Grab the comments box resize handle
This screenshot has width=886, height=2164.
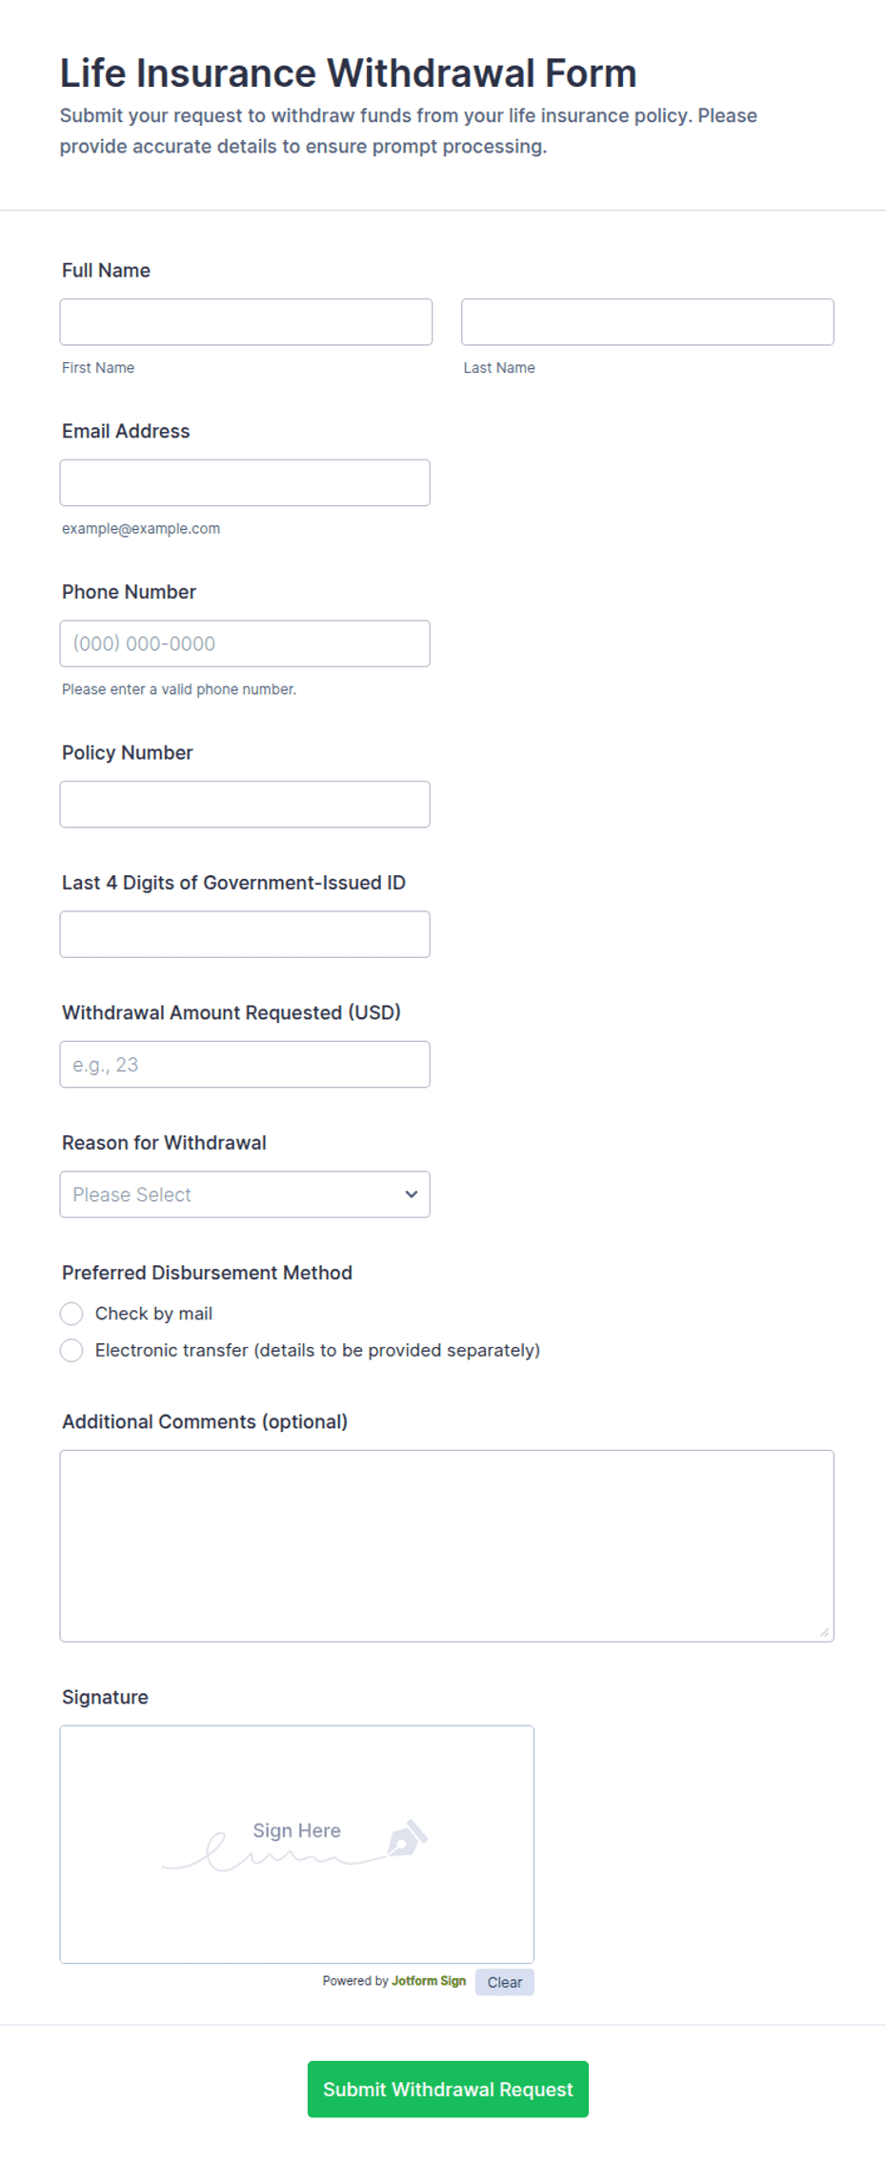825,1632
